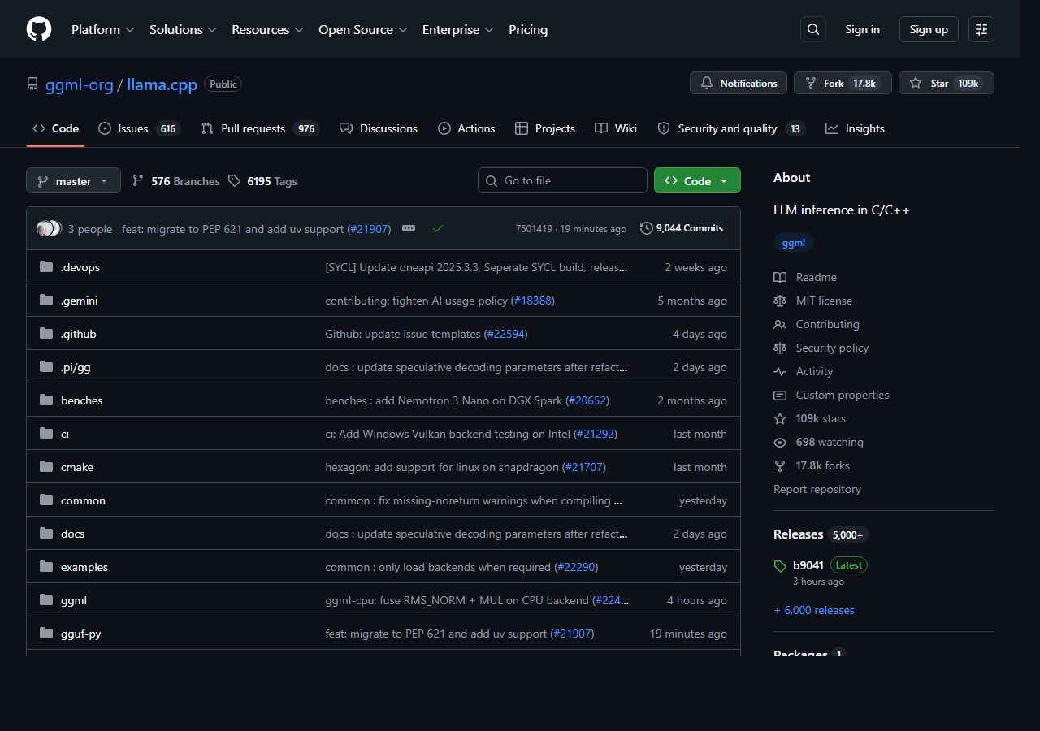Open the green Code dropdown button
Image resolution: width=1040 pixels, height=731 pixels.
tap(697, 180)
